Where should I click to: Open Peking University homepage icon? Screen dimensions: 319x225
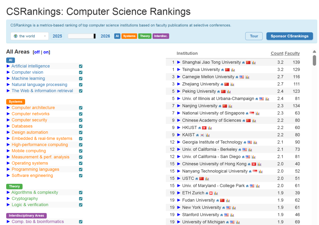[219, 92]
